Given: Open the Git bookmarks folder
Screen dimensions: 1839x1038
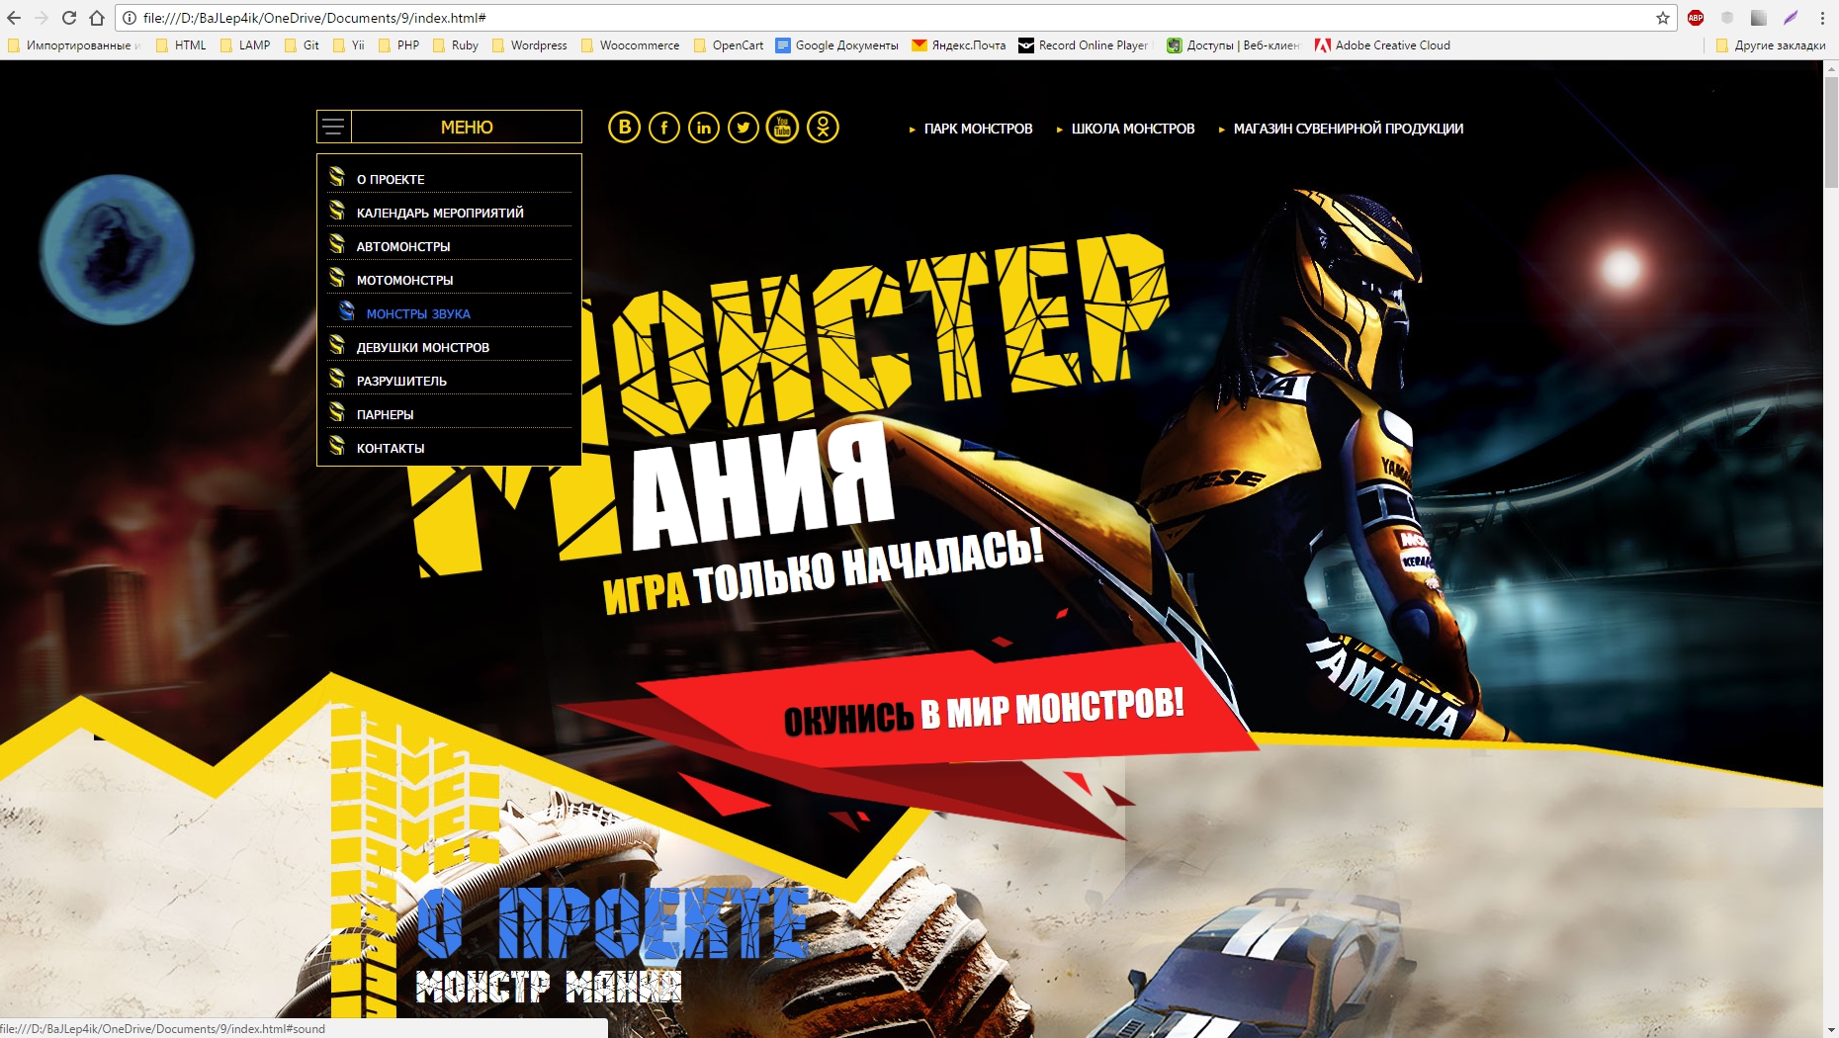Looking at the screenshot, I should point(302,45).
